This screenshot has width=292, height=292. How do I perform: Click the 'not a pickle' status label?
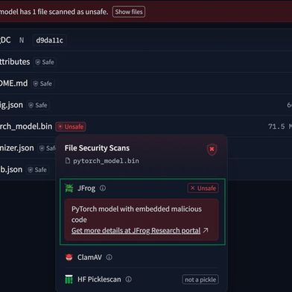point(200,279)
